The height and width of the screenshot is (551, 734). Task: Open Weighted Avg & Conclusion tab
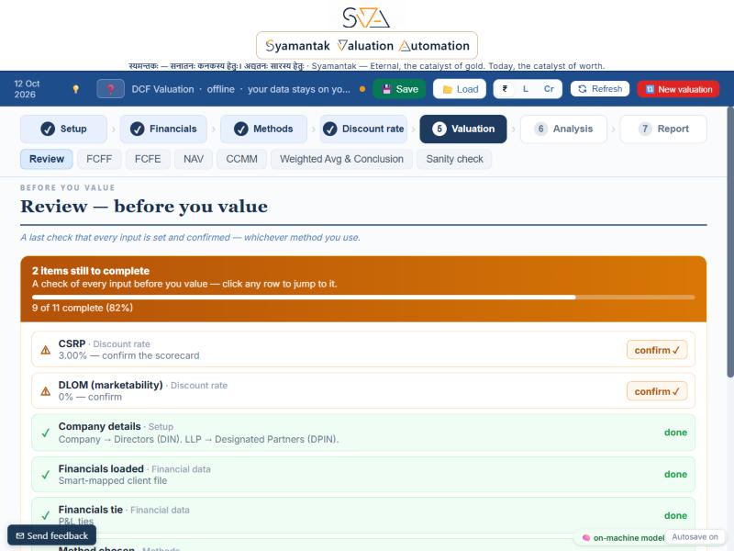pyautogui.click(x=341, y=159)
